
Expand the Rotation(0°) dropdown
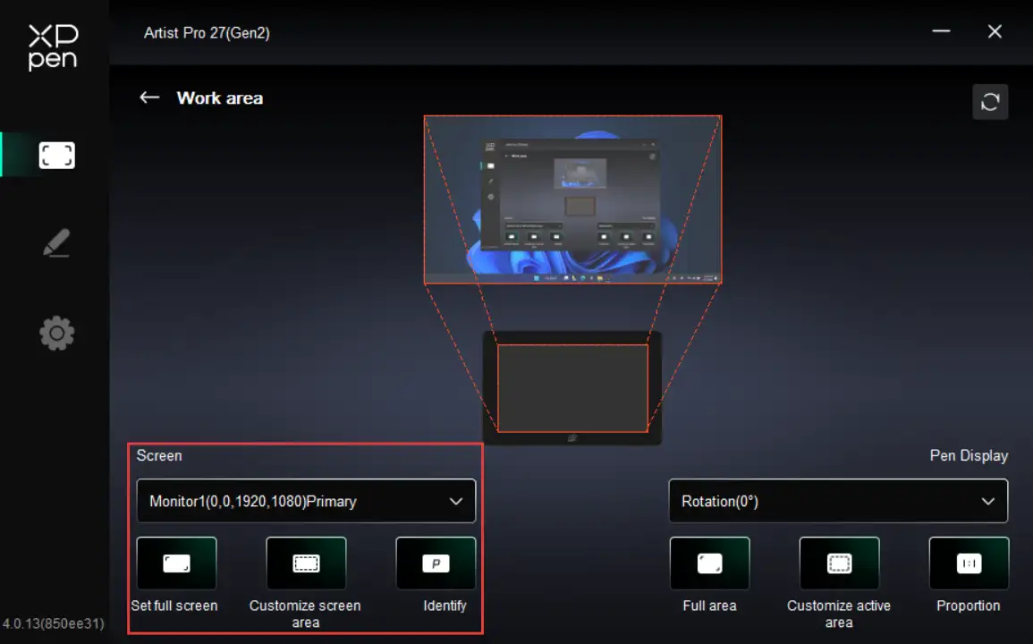(x=837, y=501)
